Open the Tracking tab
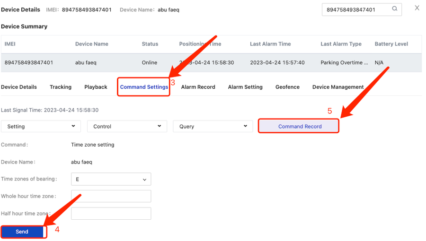The height and width of the screenshot is (241, 426). pos(61,87)
